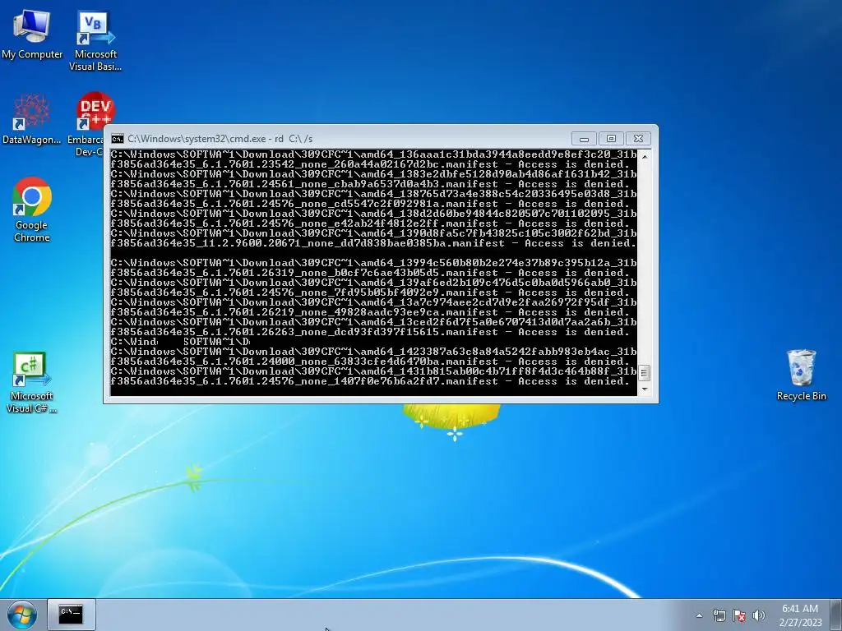Select the Recycle Bin icon

tap(801, 375)
